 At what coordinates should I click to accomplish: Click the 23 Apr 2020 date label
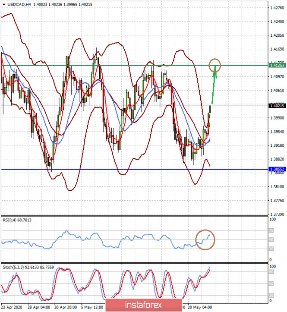[12, 307]
